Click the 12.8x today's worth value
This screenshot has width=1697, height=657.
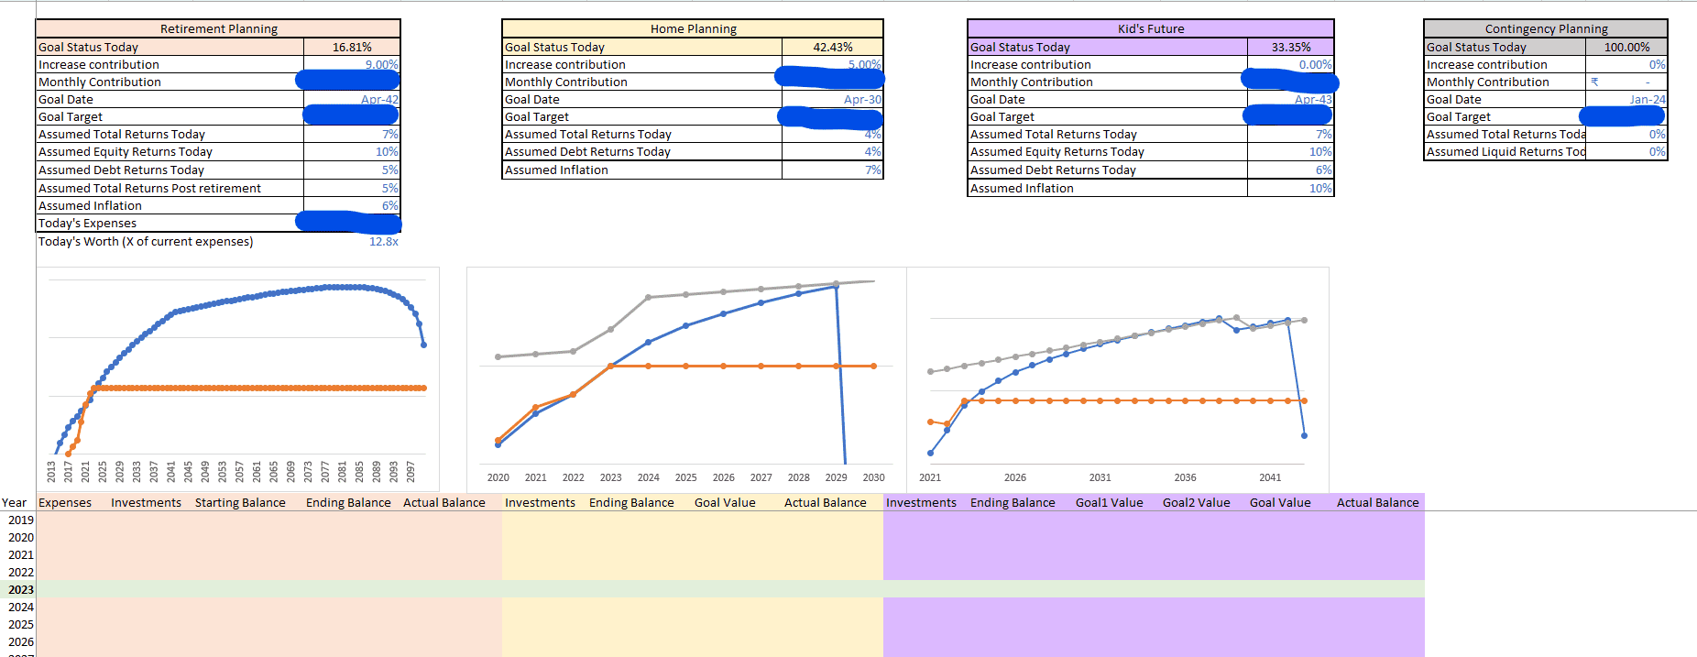click(x=383, y=241)
